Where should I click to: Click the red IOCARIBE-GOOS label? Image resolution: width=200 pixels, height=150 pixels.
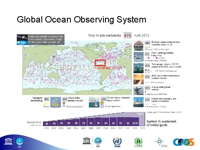tap(109, 68)
